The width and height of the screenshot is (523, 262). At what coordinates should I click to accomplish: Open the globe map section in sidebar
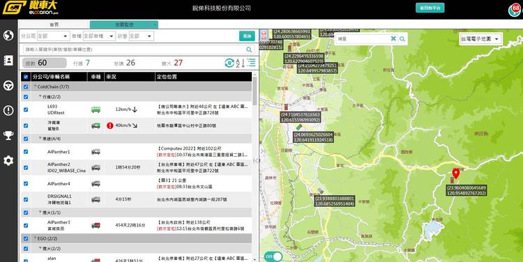point(8,36)
